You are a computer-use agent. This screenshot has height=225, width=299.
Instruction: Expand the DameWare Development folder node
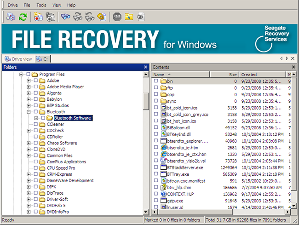point(29,180)
